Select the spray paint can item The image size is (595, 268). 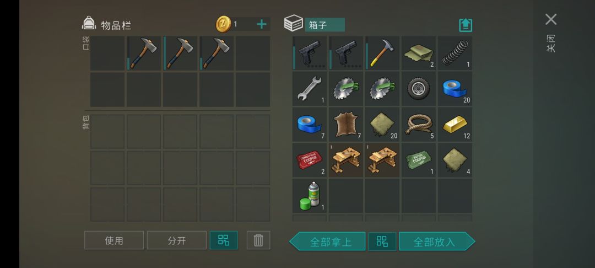[x=309, y=196]
